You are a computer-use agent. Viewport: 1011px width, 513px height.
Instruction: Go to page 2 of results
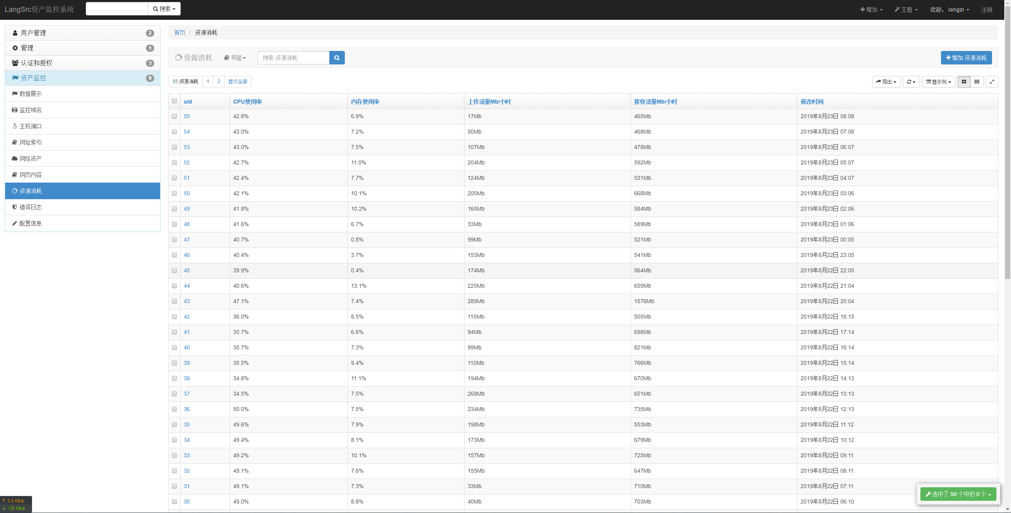coord(219,81)
